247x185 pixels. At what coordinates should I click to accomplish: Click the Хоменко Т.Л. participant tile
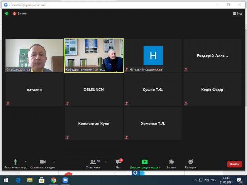pyautogui.click(x=153, y=123)
